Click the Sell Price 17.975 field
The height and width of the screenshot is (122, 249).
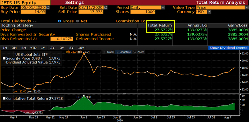(91, 12)
